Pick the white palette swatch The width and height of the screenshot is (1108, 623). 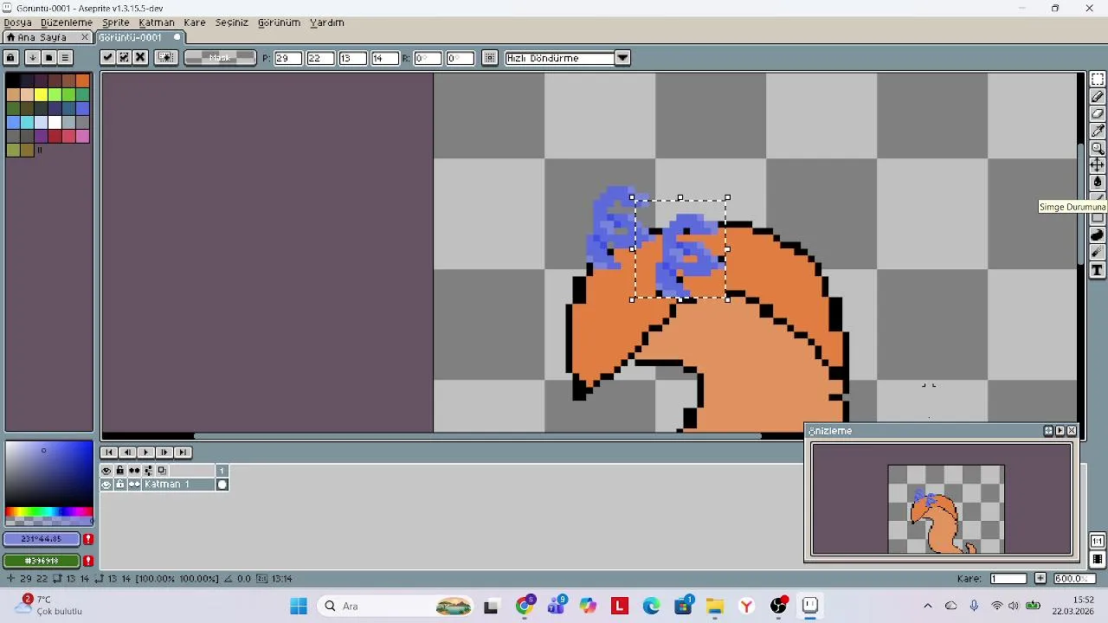coord(55,122)
